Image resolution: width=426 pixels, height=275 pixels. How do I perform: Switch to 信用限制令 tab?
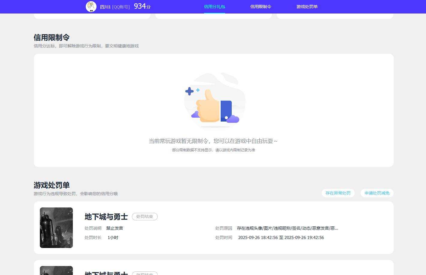pyautogui.click(x=261, y=7)
